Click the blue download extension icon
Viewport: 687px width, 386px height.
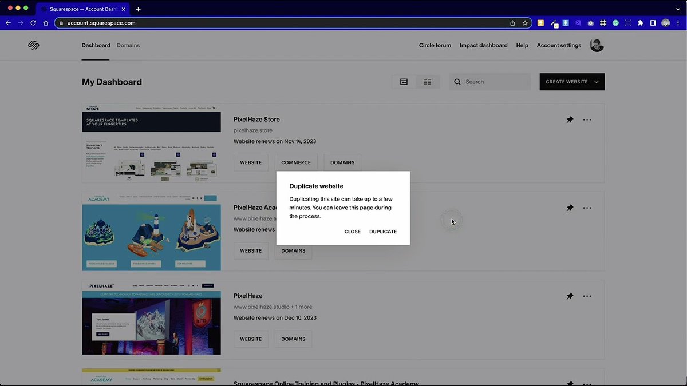566,23
